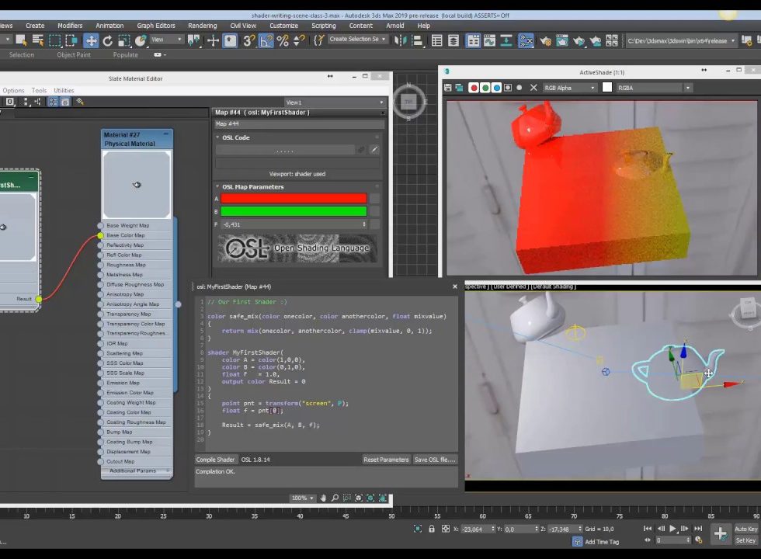Toggle the ribbon display icon
This screenshot has width=761, height=559.
coord(473,40)
